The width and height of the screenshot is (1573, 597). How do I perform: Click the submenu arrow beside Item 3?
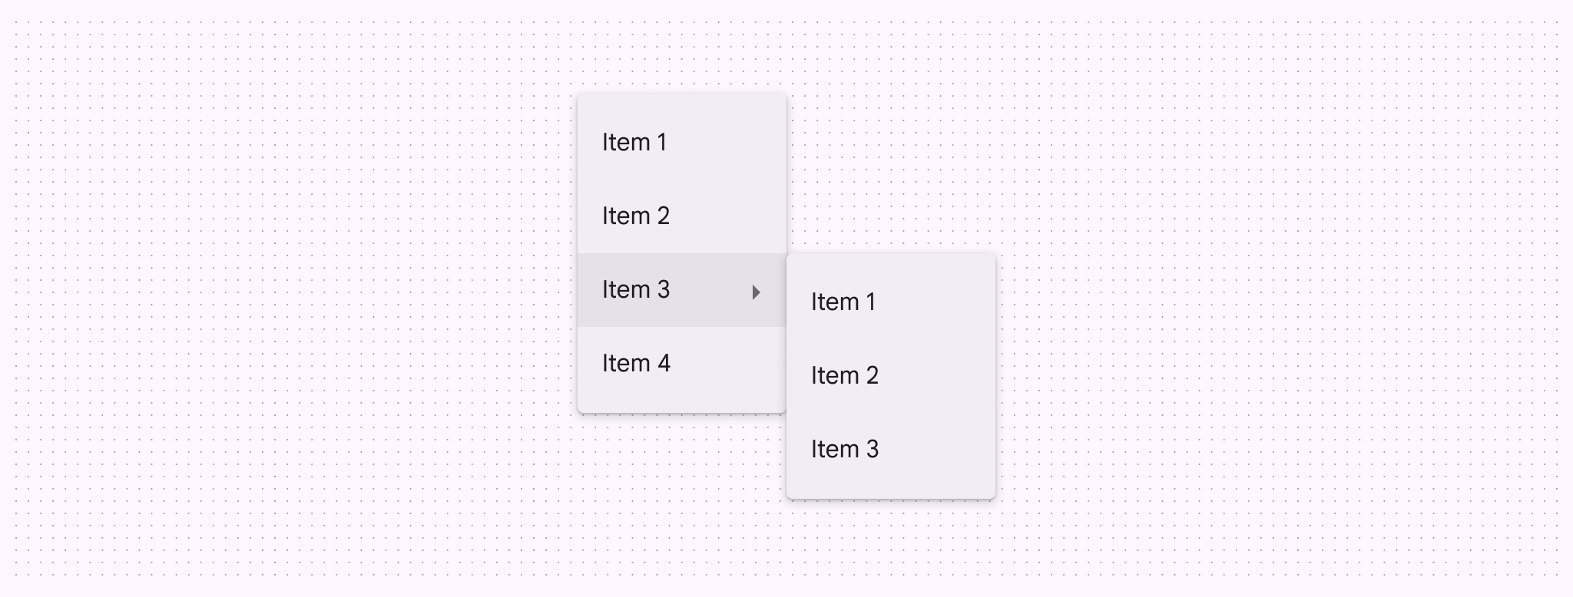click(x=756, y=292)
